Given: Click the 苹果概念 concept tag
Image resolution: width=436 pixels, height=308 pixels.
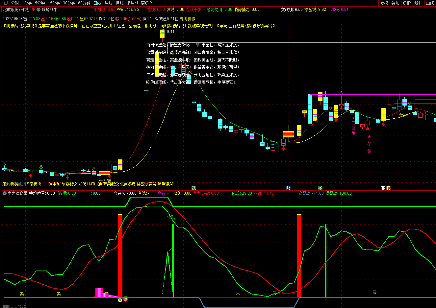Looking at the screenshot, I should point(111,184).
